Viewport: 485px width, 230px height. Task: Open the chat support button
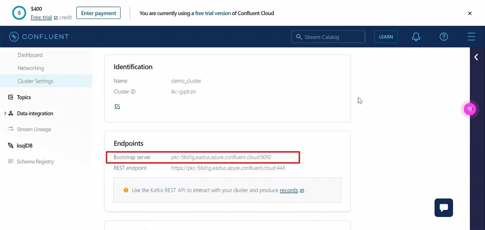click(x=444, y=208)
